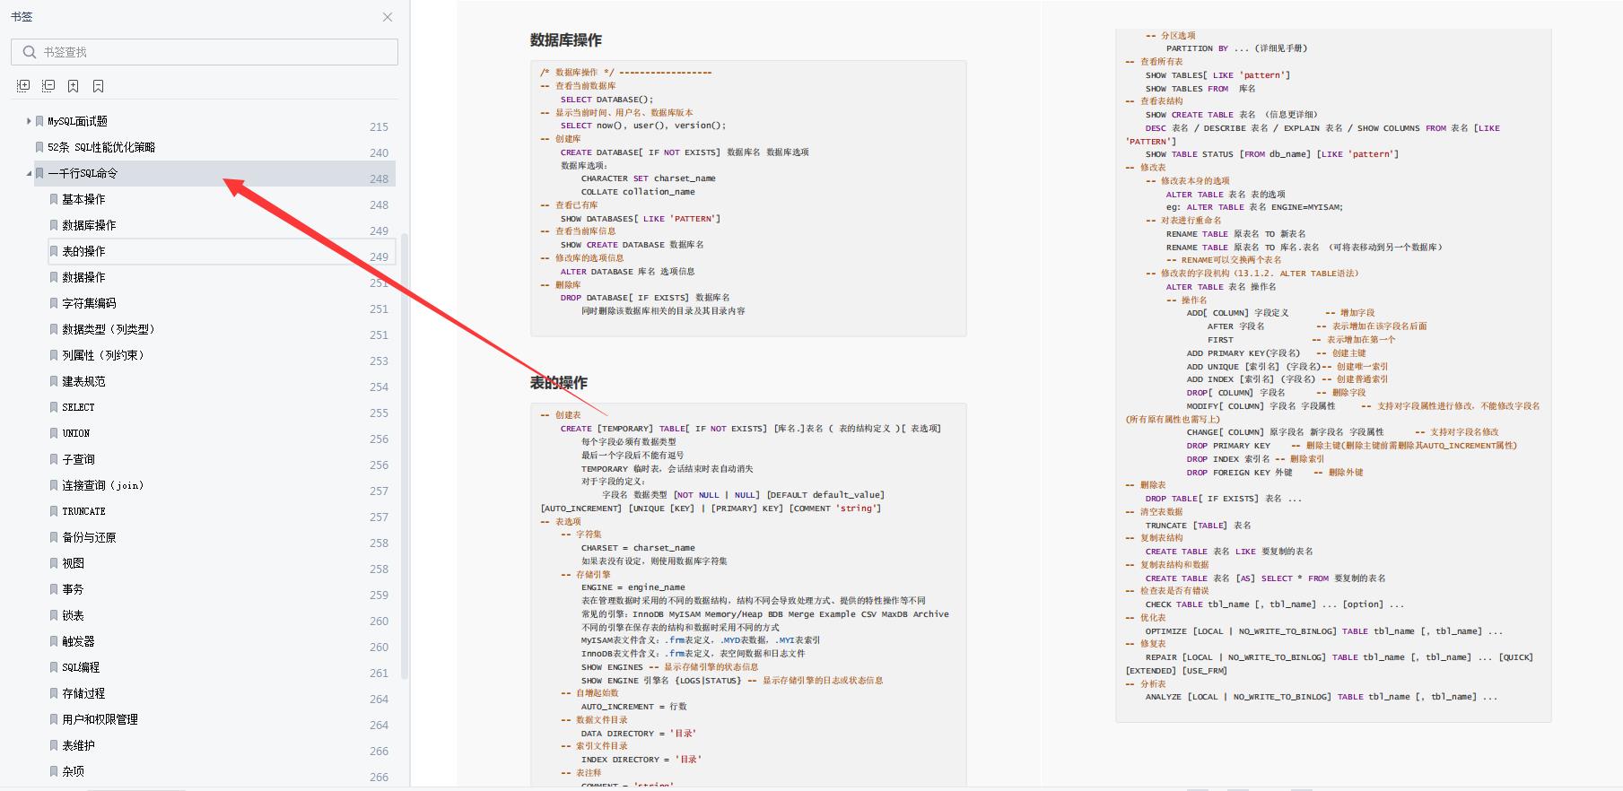
Task: Click the bookmark icon beside UNION
Action: click(54, 433)
